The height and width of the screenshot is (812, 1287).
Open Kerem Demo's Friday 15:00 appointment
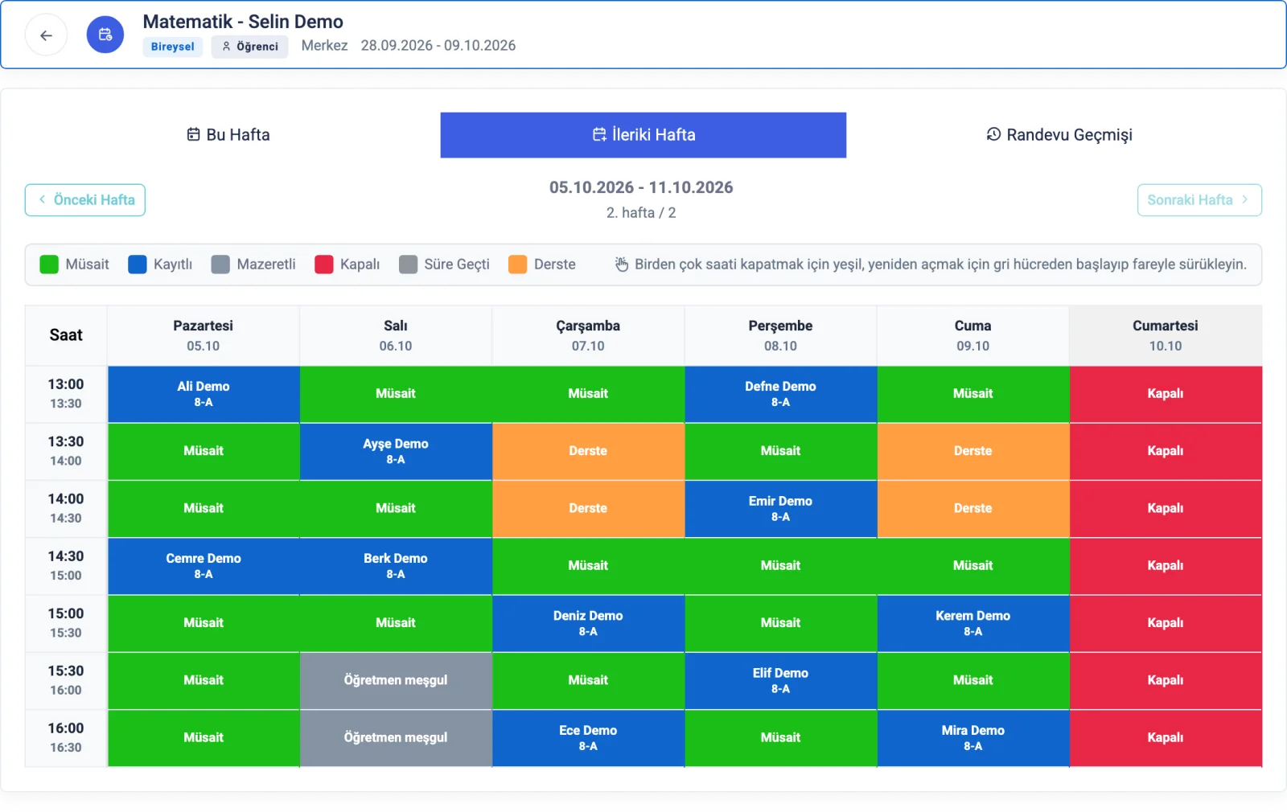(x=973, y=623)
